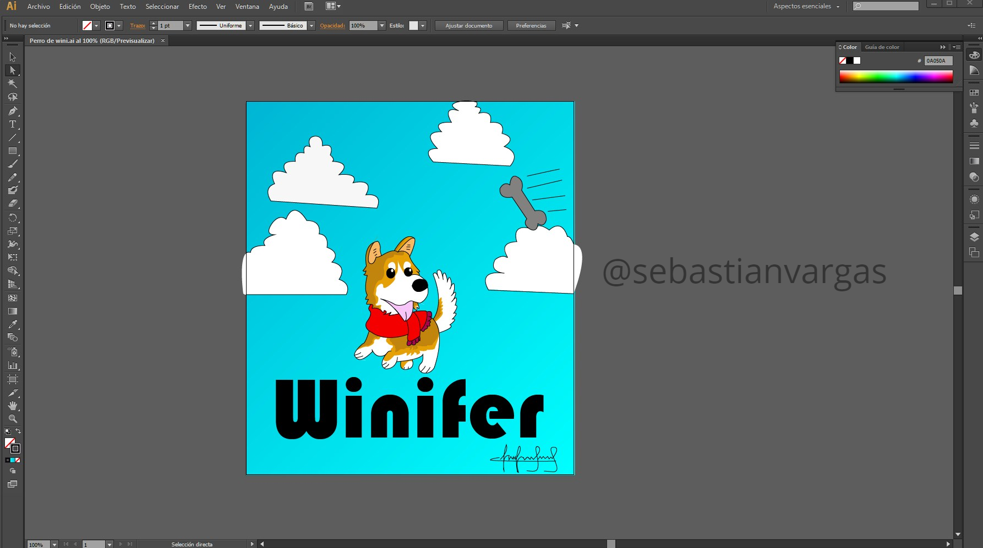Click the Preferencias button

(x=531, y=26)
